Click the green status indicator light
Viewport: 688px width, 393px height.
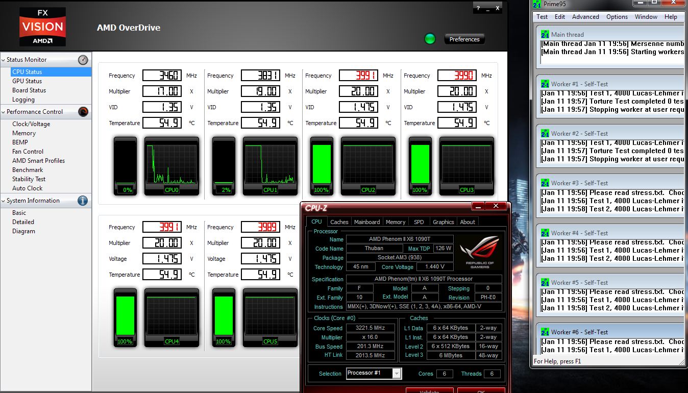[430, 39]
